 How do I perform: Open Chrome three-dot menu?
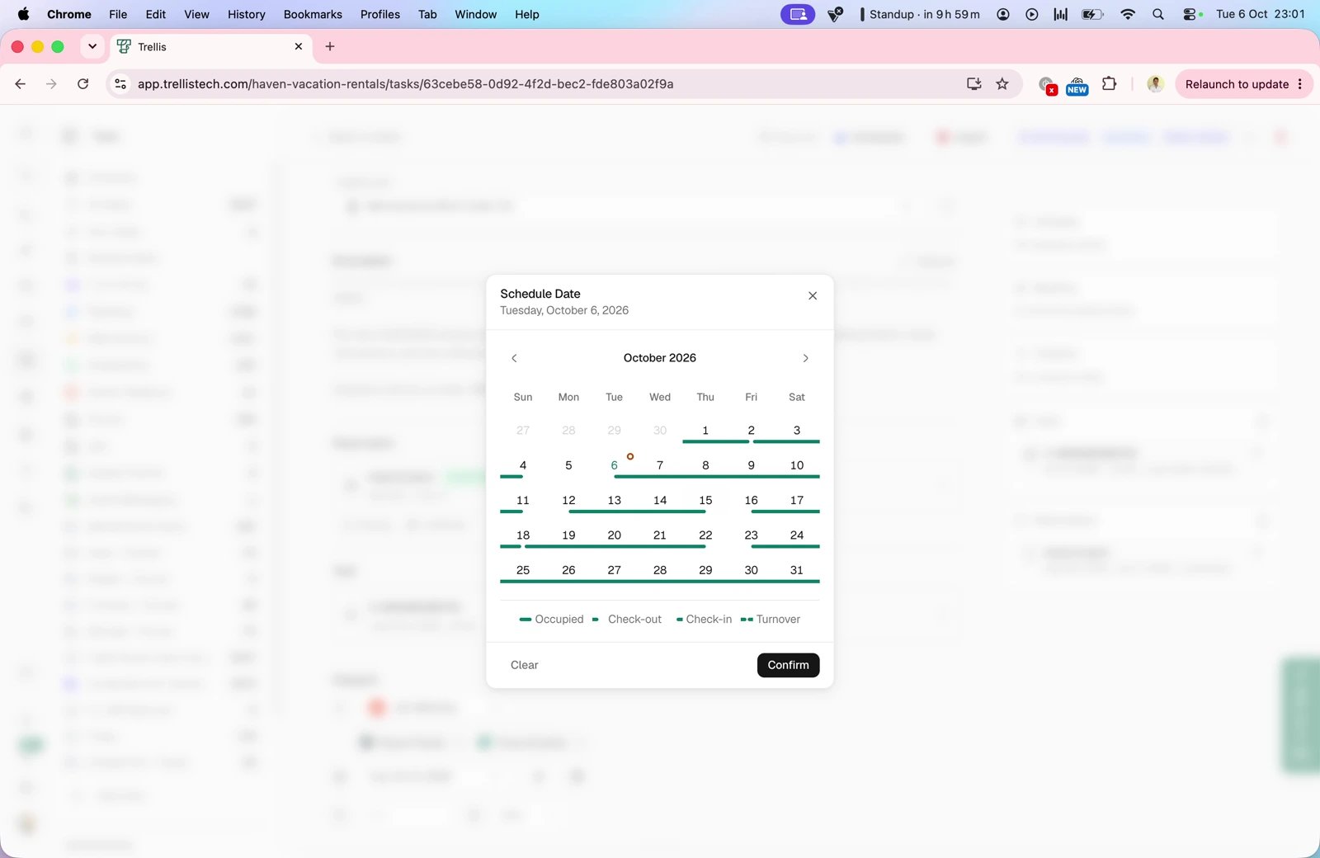pos(1300,84)
